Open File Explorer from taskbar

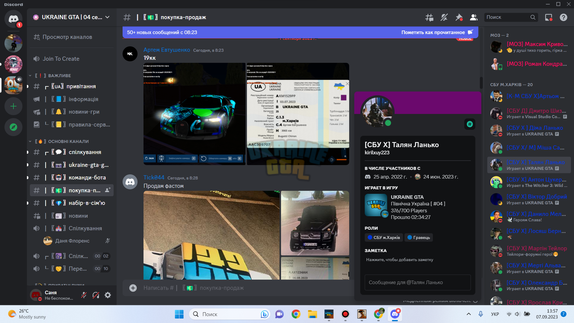tap(312, 314)
